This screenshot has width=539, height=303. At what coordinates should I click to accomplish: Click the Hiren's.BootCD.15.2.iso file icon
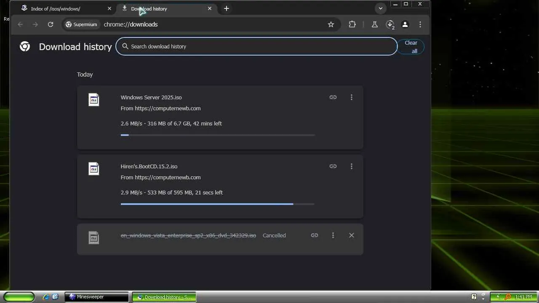pos(94,169)
